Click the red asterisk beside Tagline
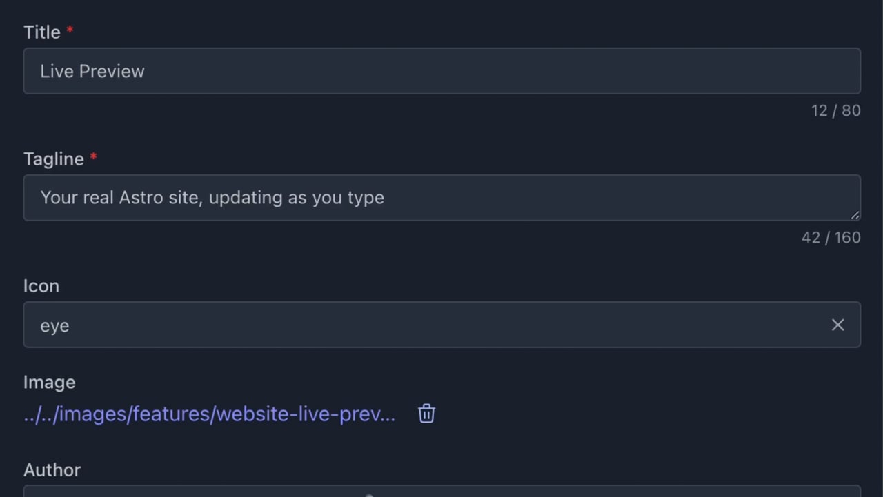 pos(93,156)
